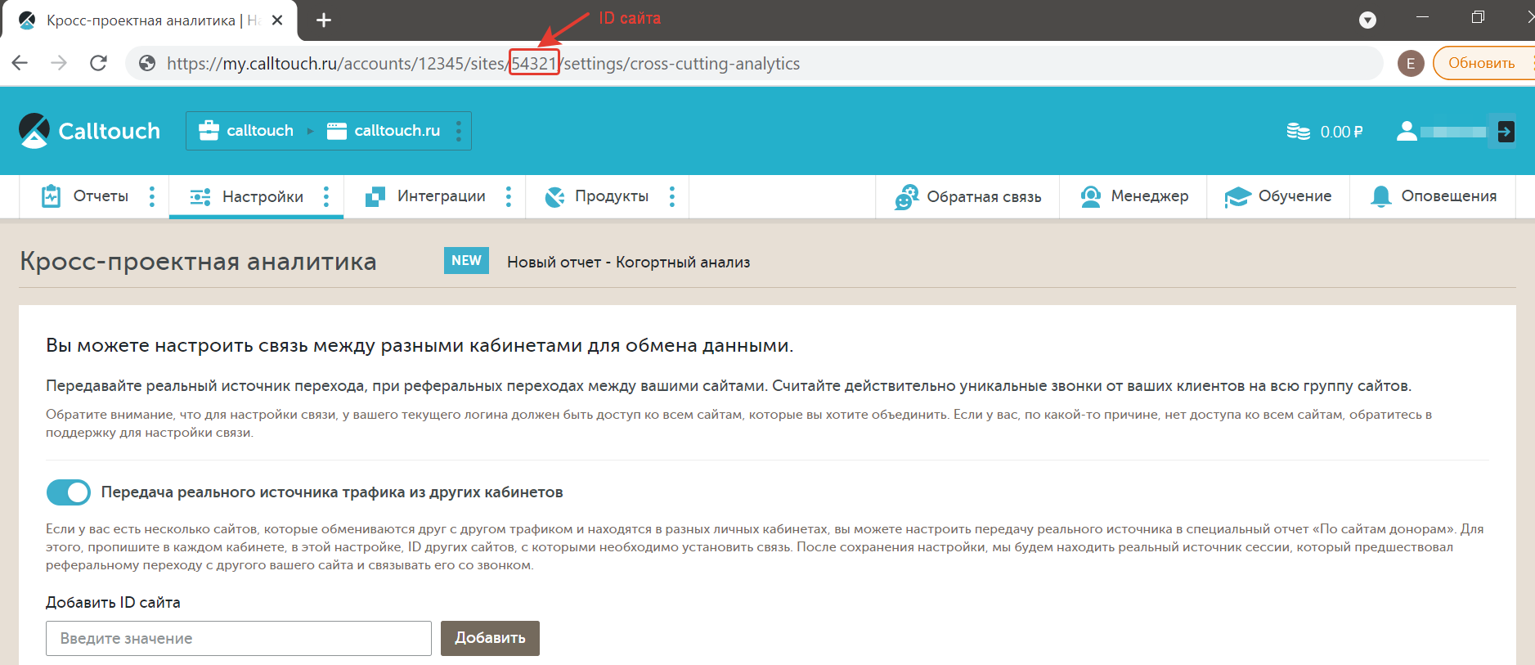Image resolution: width=1535 pixels, height=665 pixels.
Task: Open Обратная связь feedback section
Action: (967, 196)
